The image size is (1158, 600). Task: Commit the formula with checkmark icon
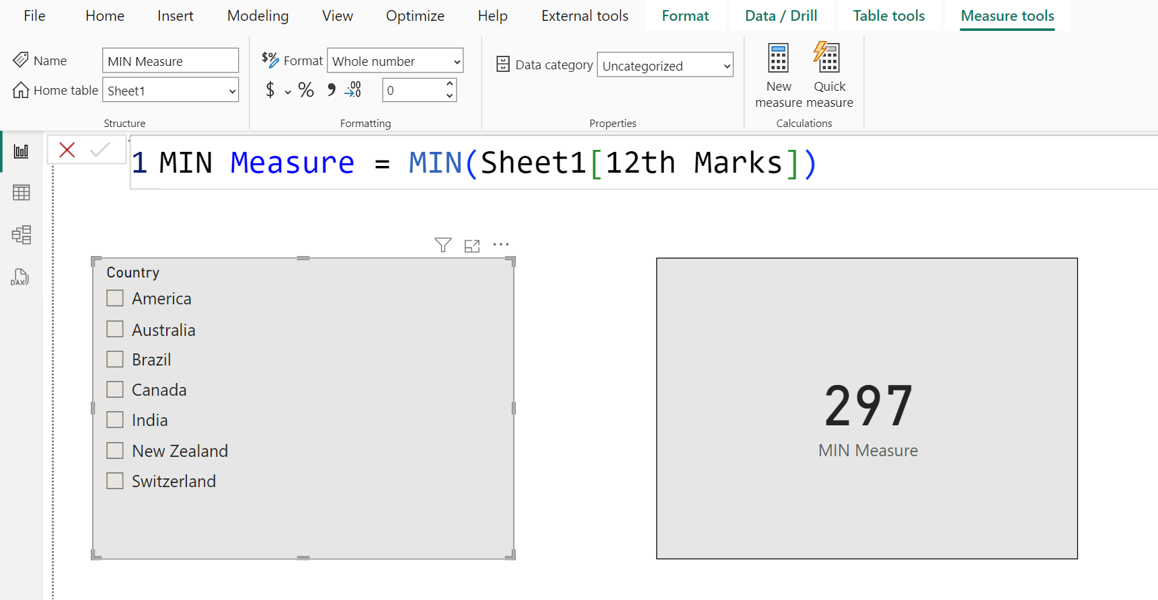(100, 150)
